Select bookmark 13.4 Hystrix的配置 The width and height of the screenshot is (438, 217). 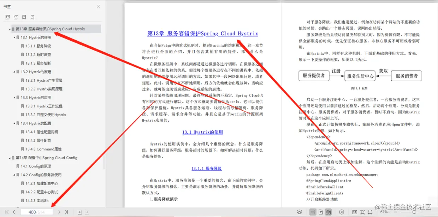coord(36,123)
